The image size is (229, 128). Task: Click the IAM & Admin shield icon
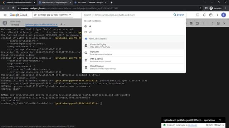pyautogui.click(x=86, y=60)
